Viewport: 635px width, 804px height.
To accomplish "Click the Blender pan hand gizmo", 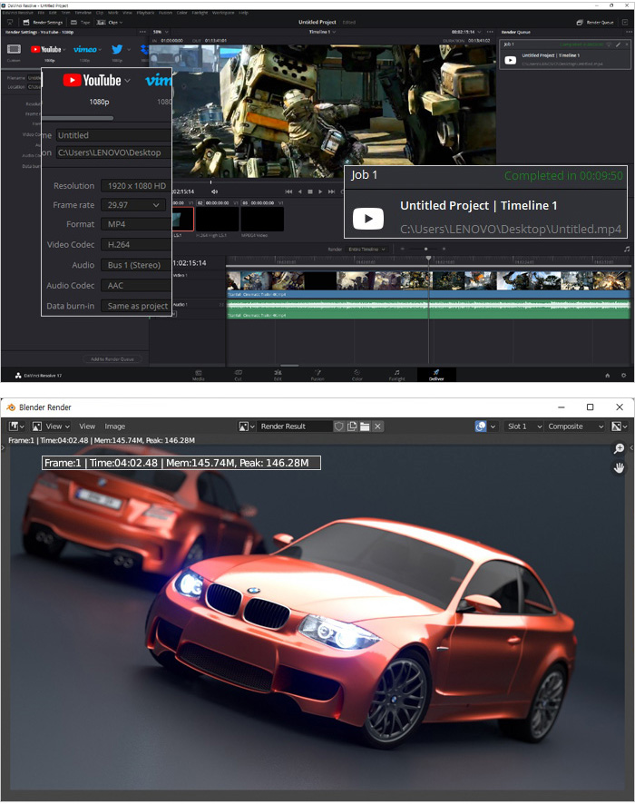I will tap(619, 467).
